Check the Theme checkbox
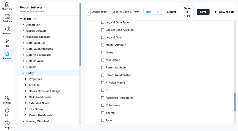Image resolution: width=238 pixels, height=131 pixels. pos(103,113)
